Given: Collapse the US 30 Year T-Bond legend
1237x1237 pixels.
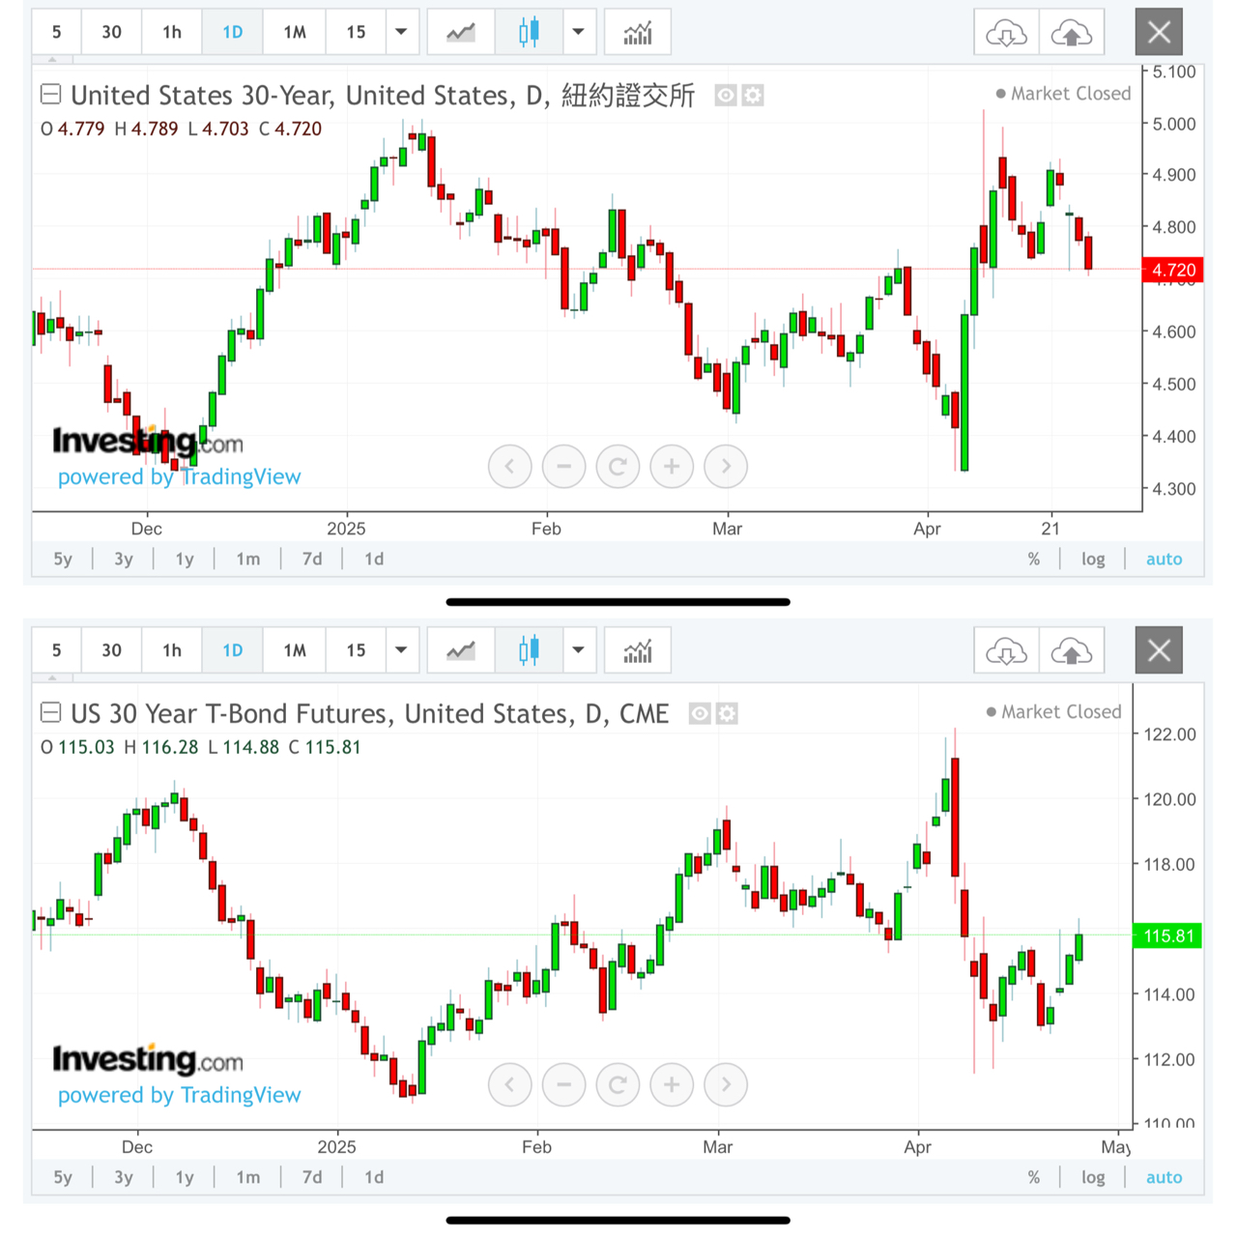Looking at the screenshot, I should [x=50, y=713].
